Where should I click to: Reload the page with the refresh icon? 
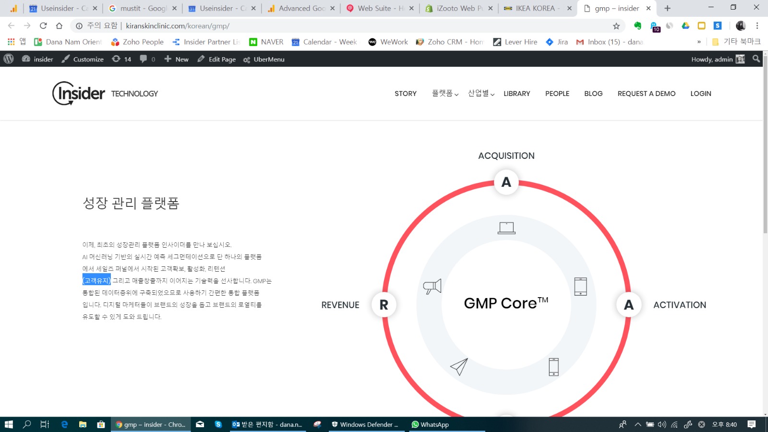[43, 26]
